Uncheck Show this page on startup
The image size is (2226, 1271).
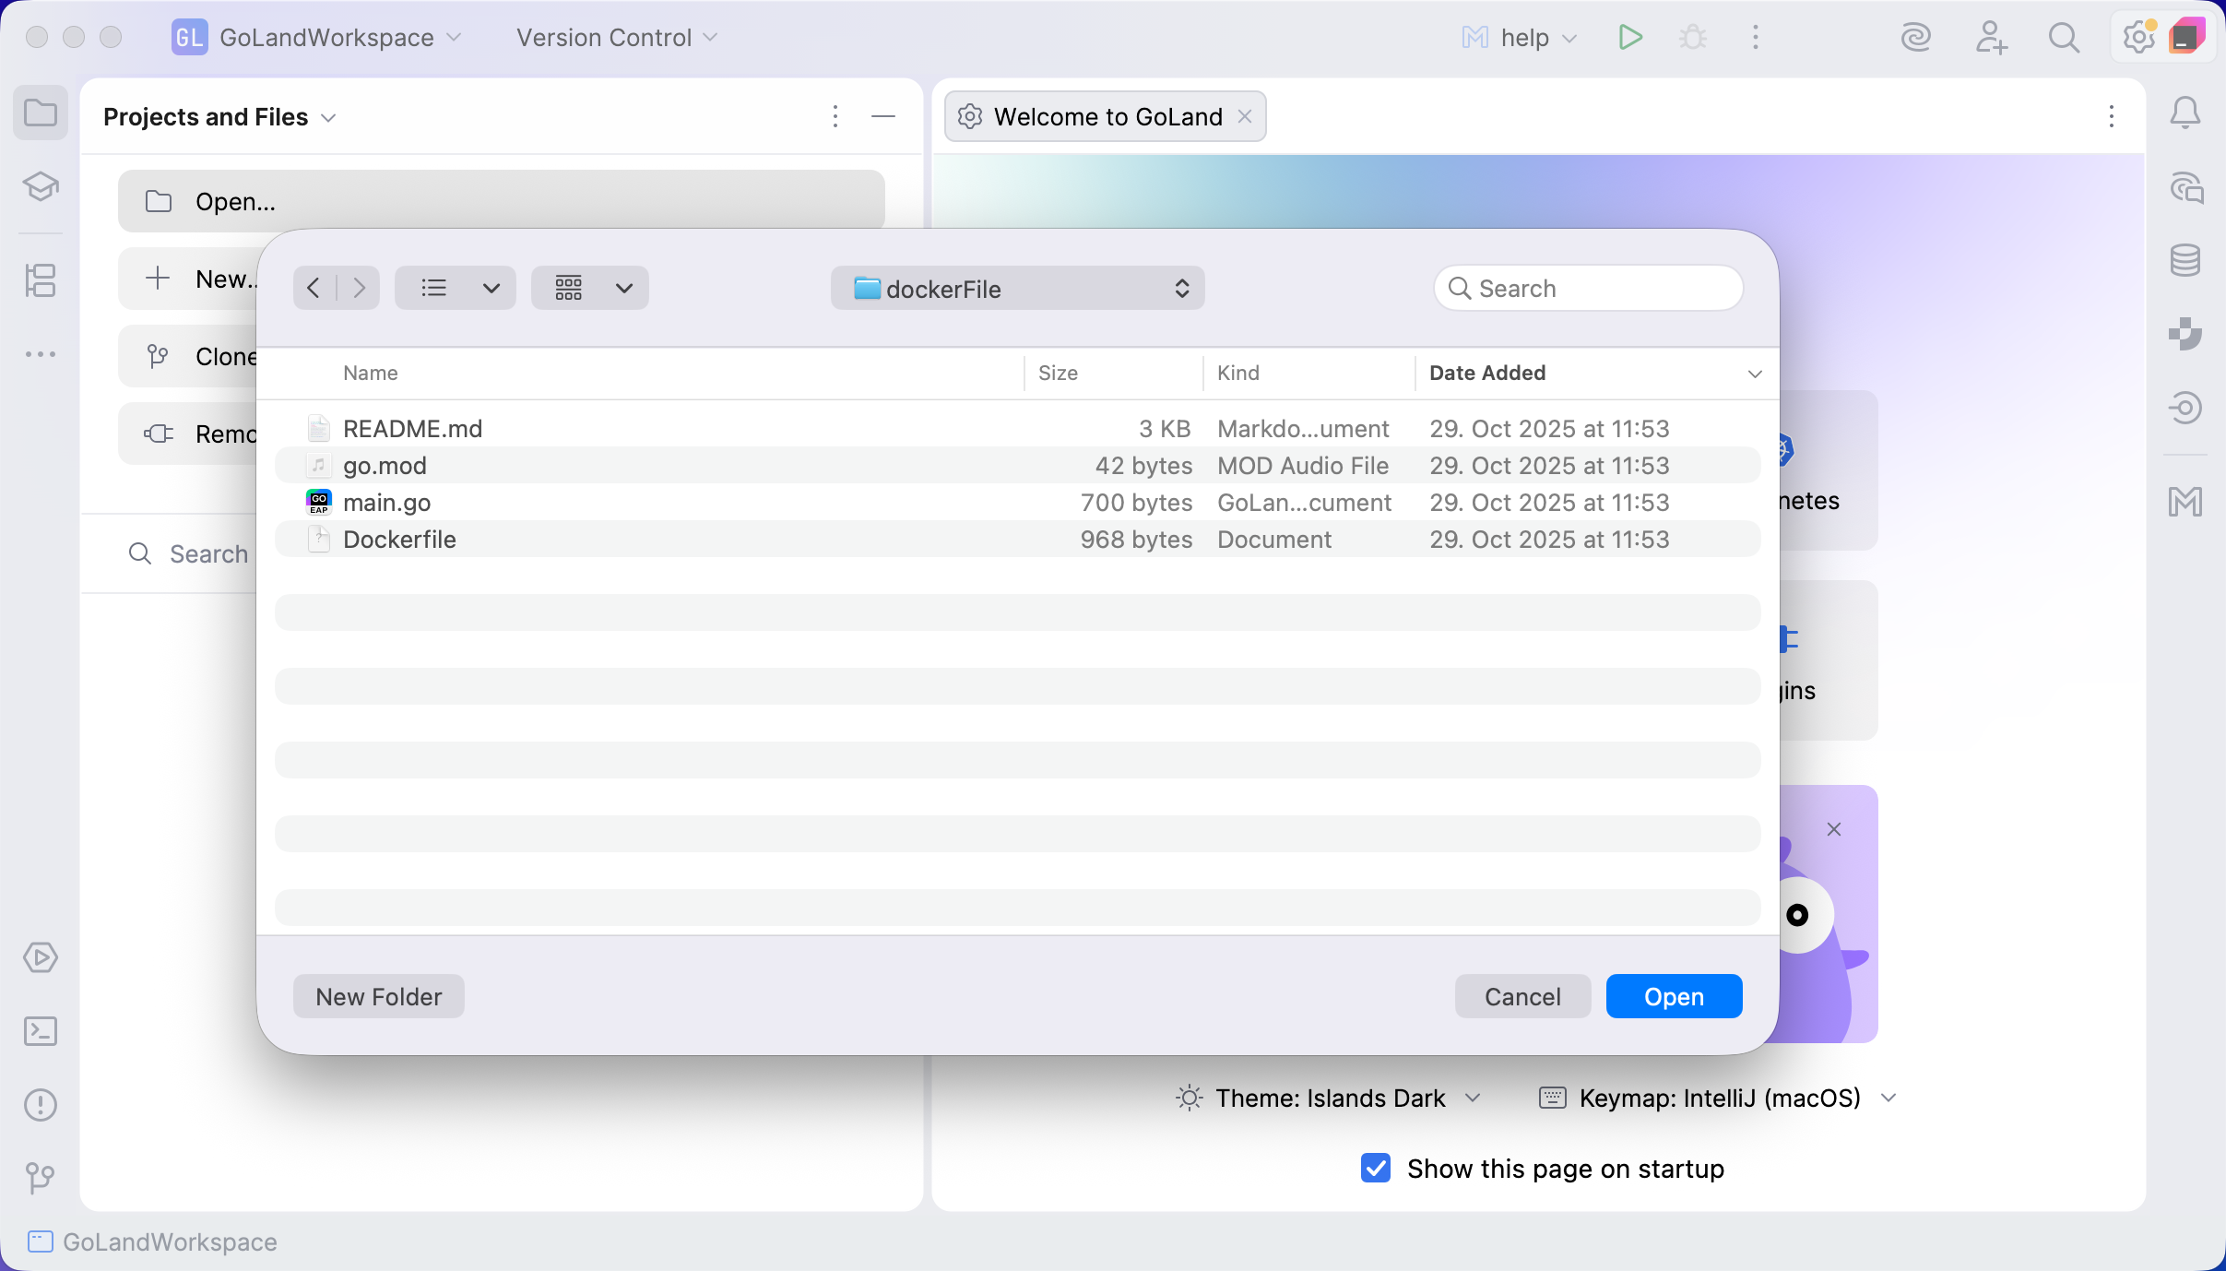[1376, 1168]
